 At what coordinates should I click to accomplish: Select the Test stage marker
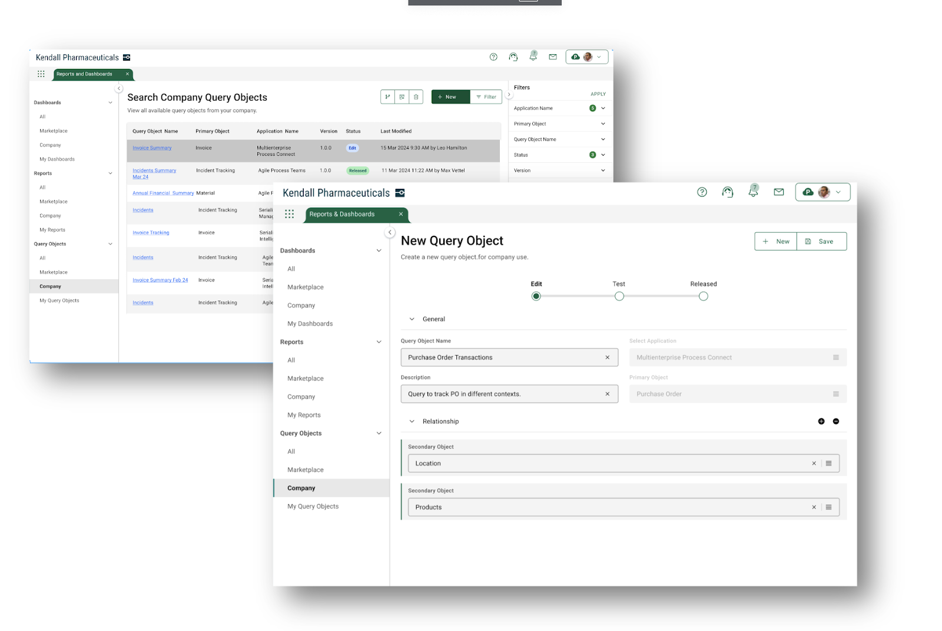click(619, 296)
